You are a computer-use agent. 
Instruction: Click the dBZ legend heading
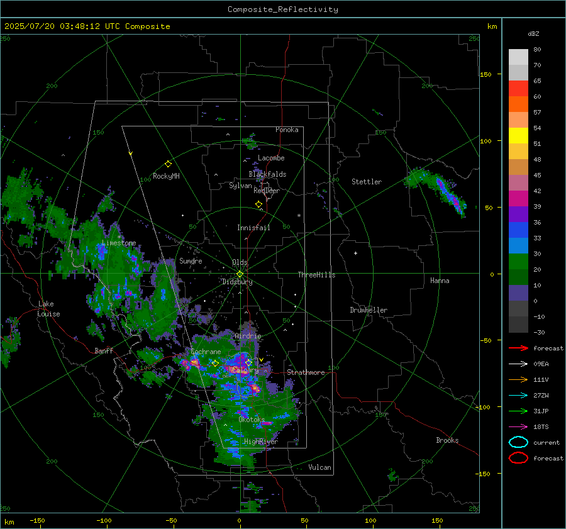point(533,33)
